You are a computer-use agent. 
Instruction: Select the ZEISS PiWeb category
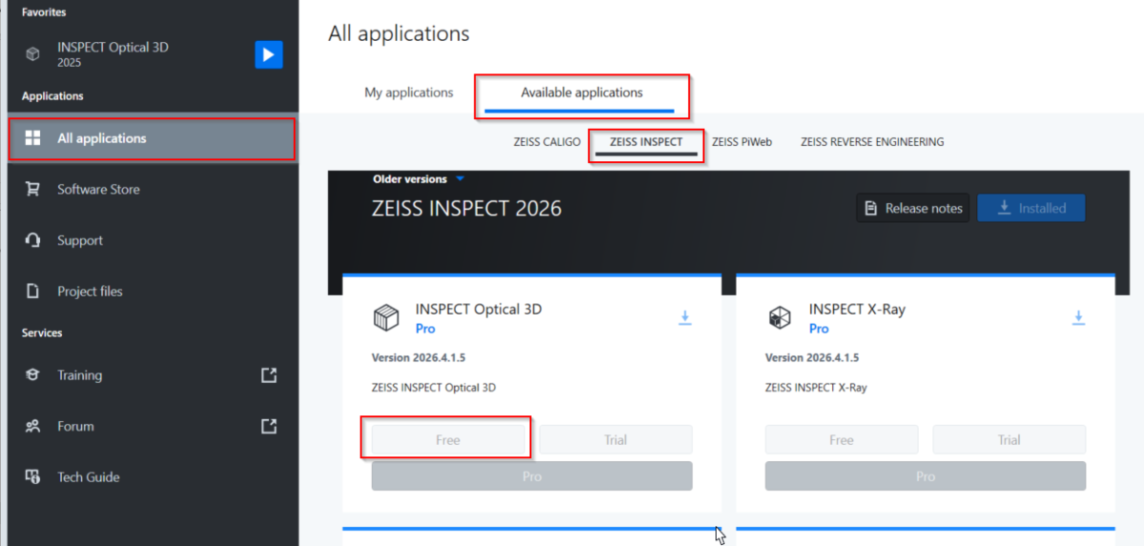coord(742,142)
